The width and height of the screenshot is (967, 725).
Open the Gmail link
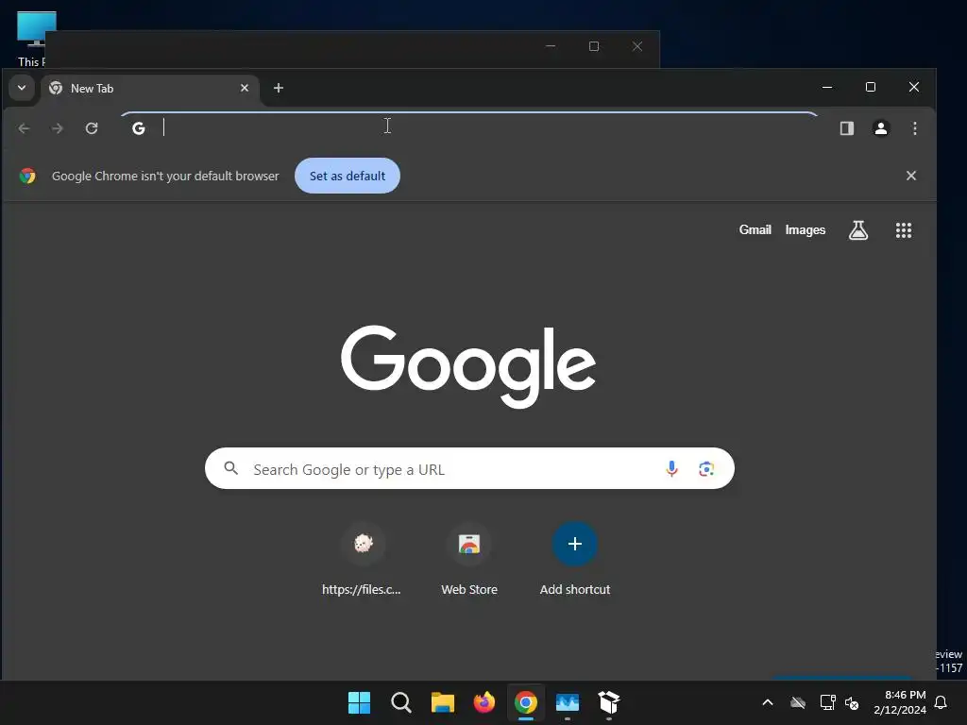[755, 230]
